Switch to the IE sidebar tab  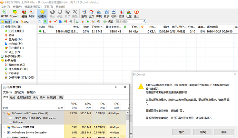16,22
